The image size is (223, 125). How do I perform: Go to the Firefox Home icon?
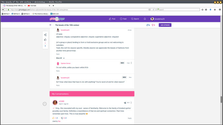pyautogui.click(x=215, y=10)
